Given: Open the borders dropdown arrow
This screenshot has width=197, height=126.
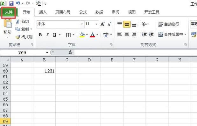Looking at the screenshot, I should pos(74,35).
